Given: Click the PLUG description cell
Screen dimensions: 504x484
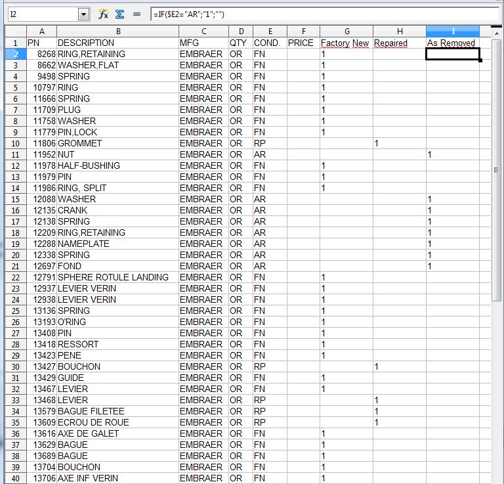Looking at the screenshot, I should coord(117,110).
